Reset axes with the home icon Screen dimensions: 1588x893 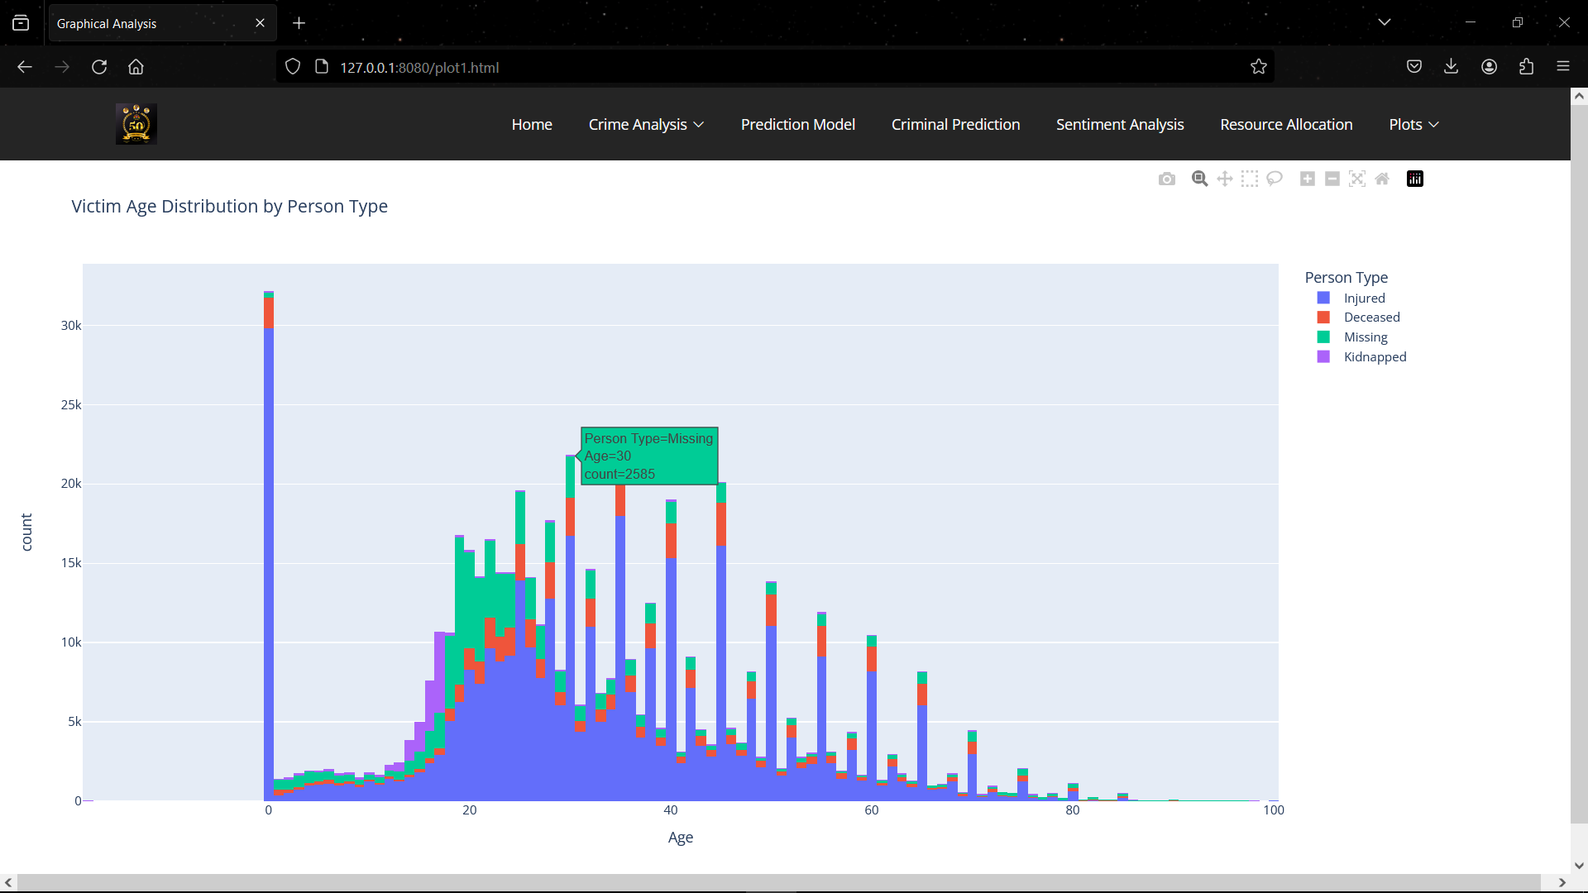1382,179
